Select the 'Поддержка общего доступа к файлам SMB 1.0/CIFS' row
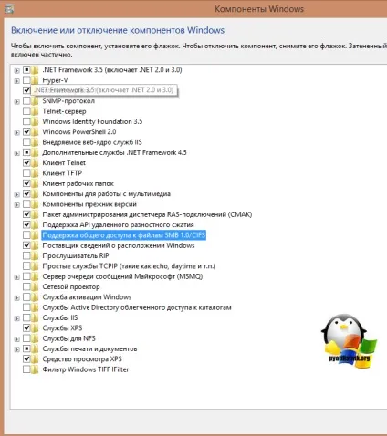This screenshot has height=436, width=387. point(124,235)
